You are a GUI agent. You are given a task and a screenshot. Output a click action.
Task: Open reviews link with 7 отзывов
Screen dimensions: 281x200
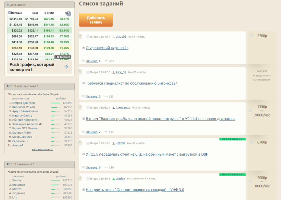tap(93, 132)
